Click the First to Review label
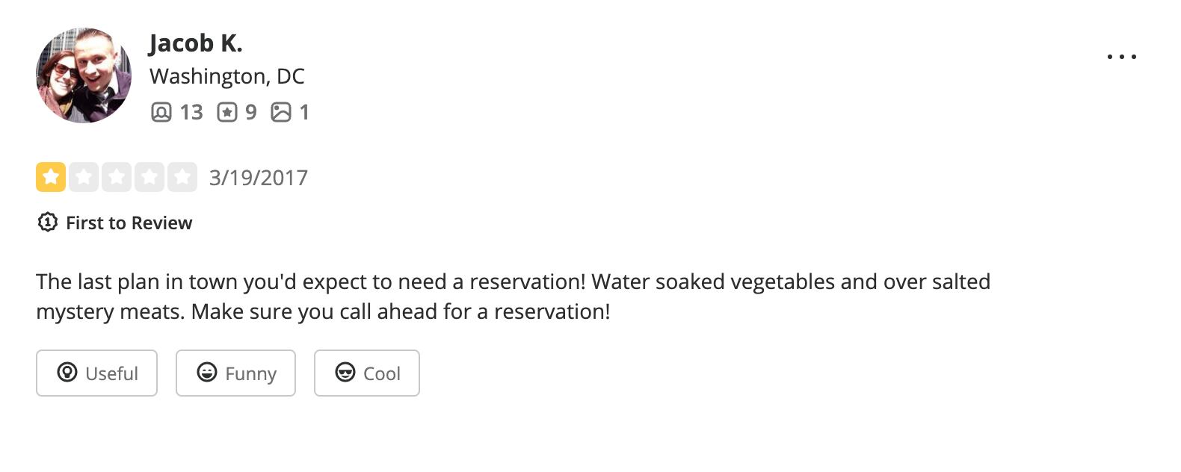This screenshot has height=472, width=1181. 129,223
